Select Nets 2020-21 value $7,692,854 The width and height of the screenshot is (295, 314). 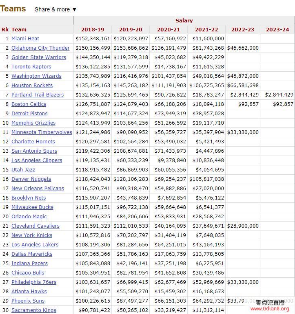click(x=172, y=198)
